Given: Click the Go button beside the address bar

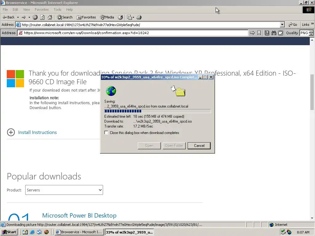Looking at the screenshot, I should [293, 25].
